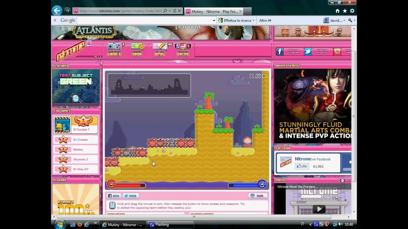The height and width of the screenshot is (229, 408).
Task: Click the red pirate team health bar
Action: (126, 184)
